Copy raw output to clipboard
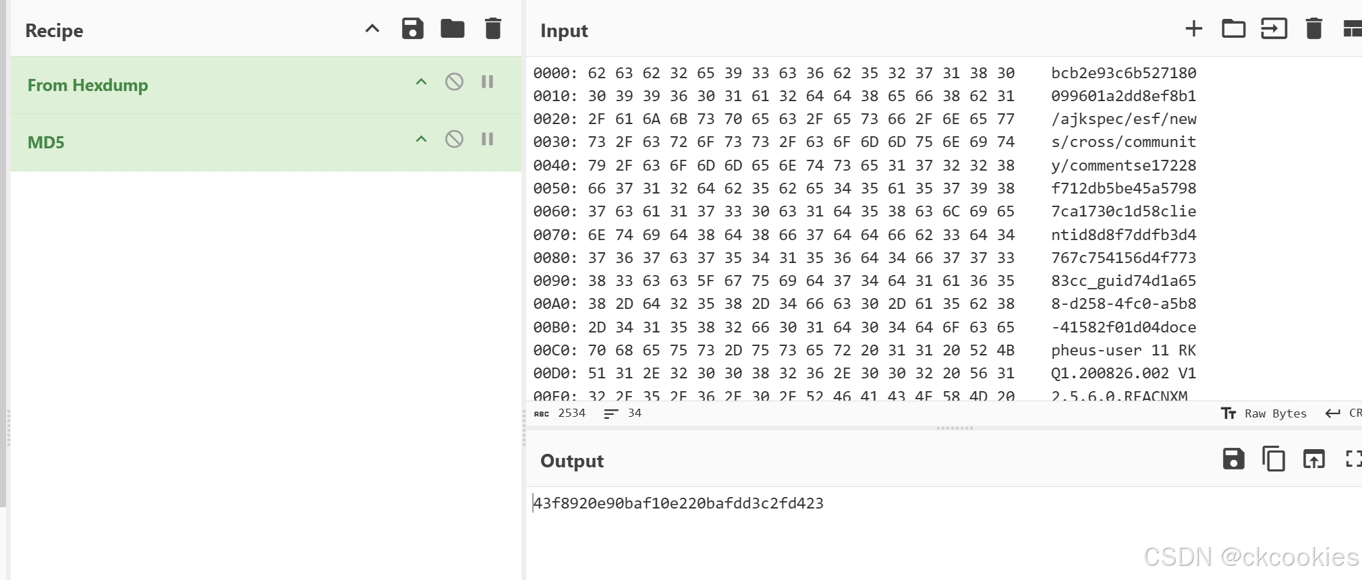Screen dimensions: 1362x580 [1274, 459]
